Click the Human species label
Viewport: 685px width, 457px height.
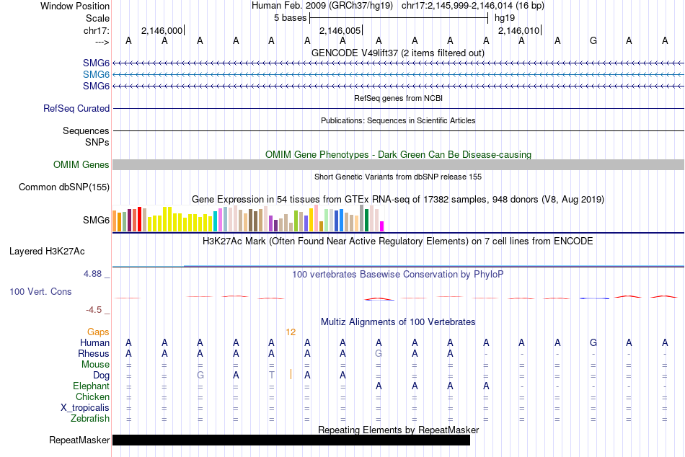click(94, 342)
